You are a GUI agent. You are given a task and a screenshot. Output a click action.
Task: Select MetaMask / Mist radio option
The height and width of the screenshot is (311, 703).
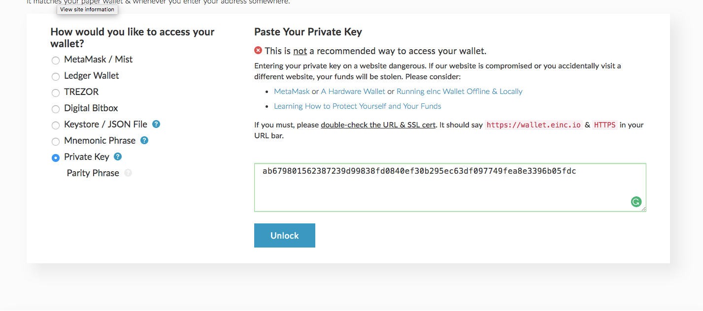(56, 60)
